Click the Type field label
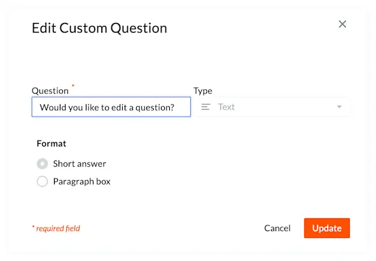This screenshot has height=261, width=376. pyautogui.click(x=203, y=91)
